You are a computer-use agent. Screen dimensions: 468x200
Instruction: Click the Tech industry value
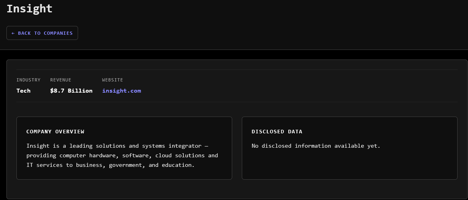click(23, 91)
